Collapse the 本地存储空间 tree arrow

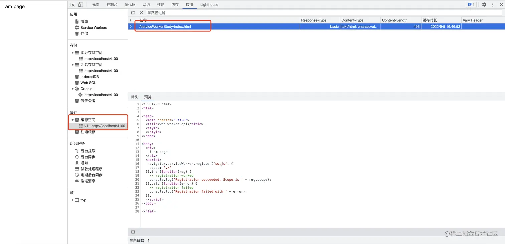(x=72, y=53)
